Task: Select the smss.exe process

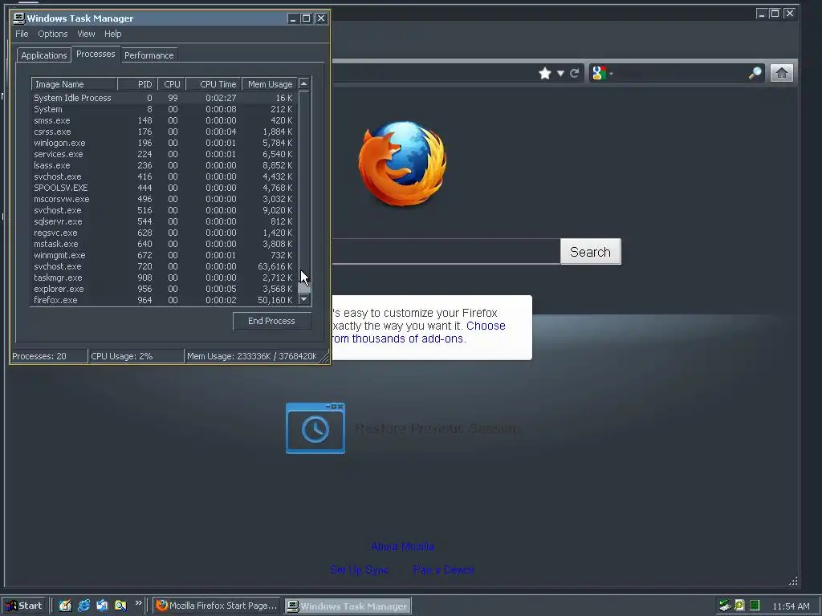Action: click(164, 120)
